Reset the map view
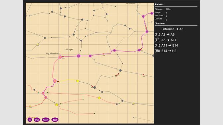Viewport: 223px width, 125px height. (45, 120)
